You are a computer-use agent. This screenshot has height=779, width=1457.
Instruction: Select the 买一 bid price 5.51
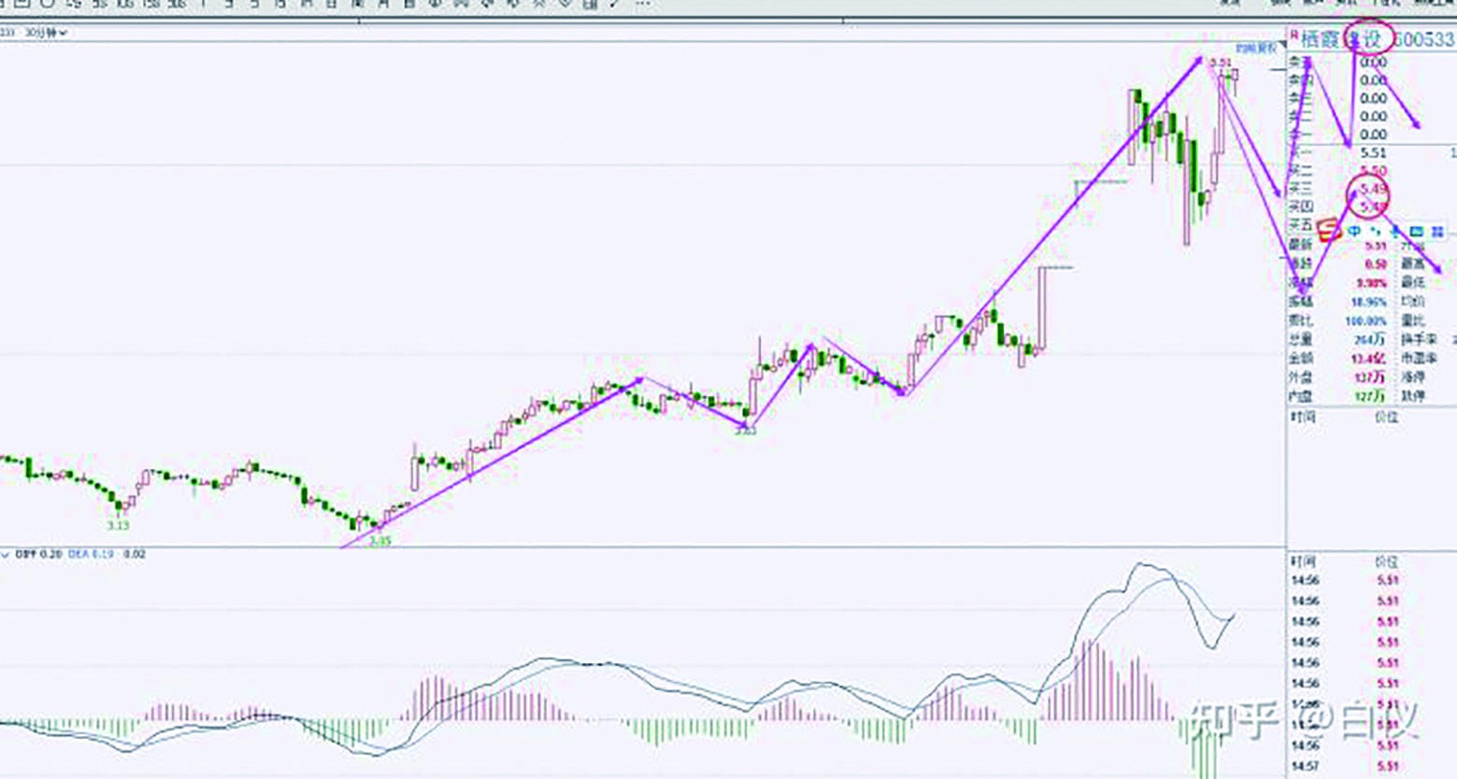click(1373, 152)
